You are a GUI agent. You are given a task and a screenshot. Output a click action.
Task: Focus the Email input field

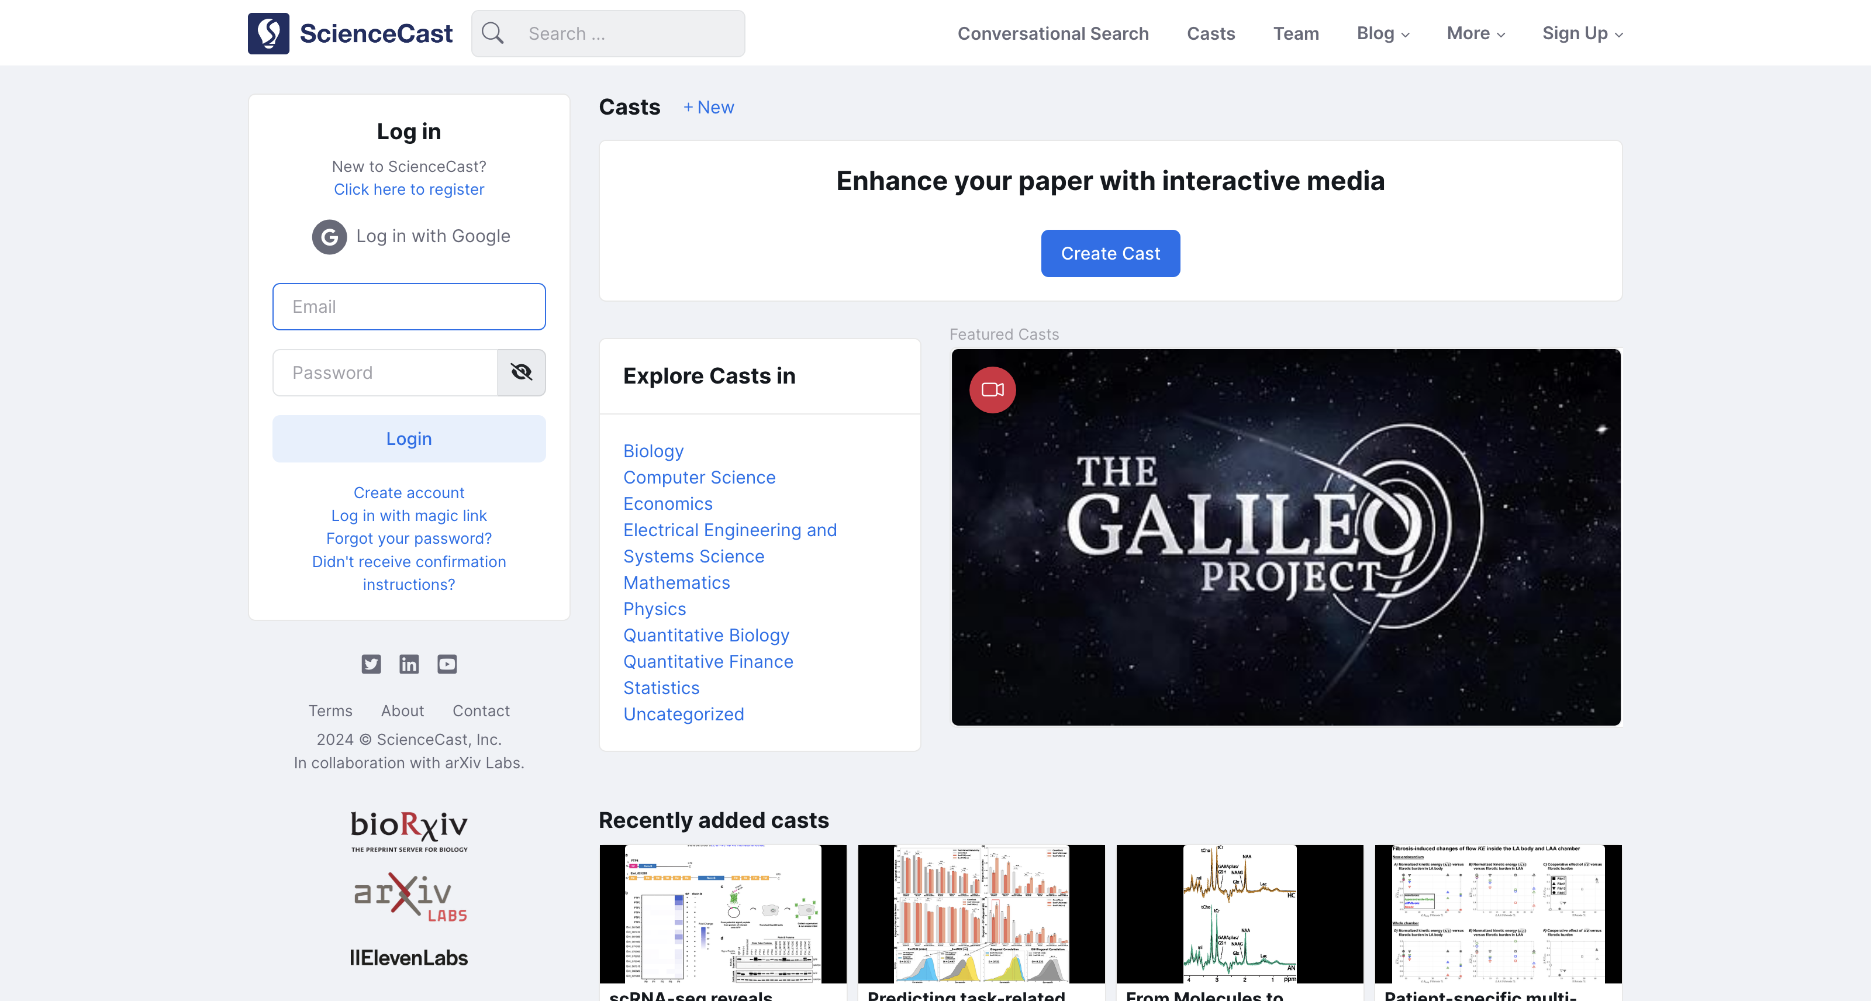pyautogui.click(x=409, y=306)
